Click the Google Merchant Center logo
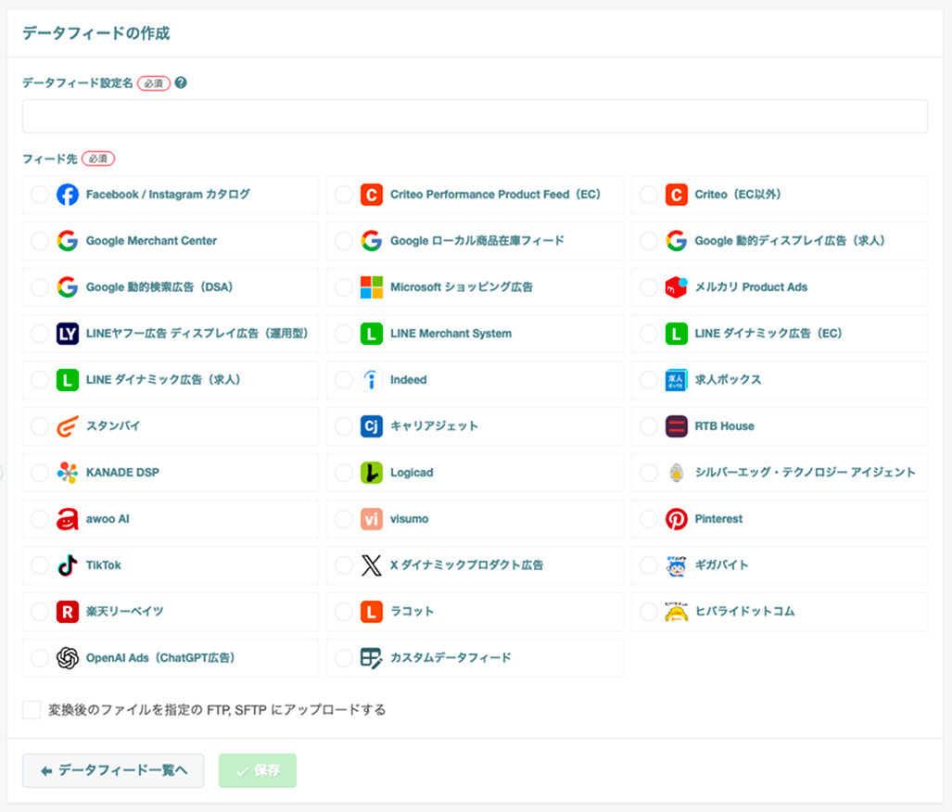Viewport: 952px width, 812px height. click(68, 240)
